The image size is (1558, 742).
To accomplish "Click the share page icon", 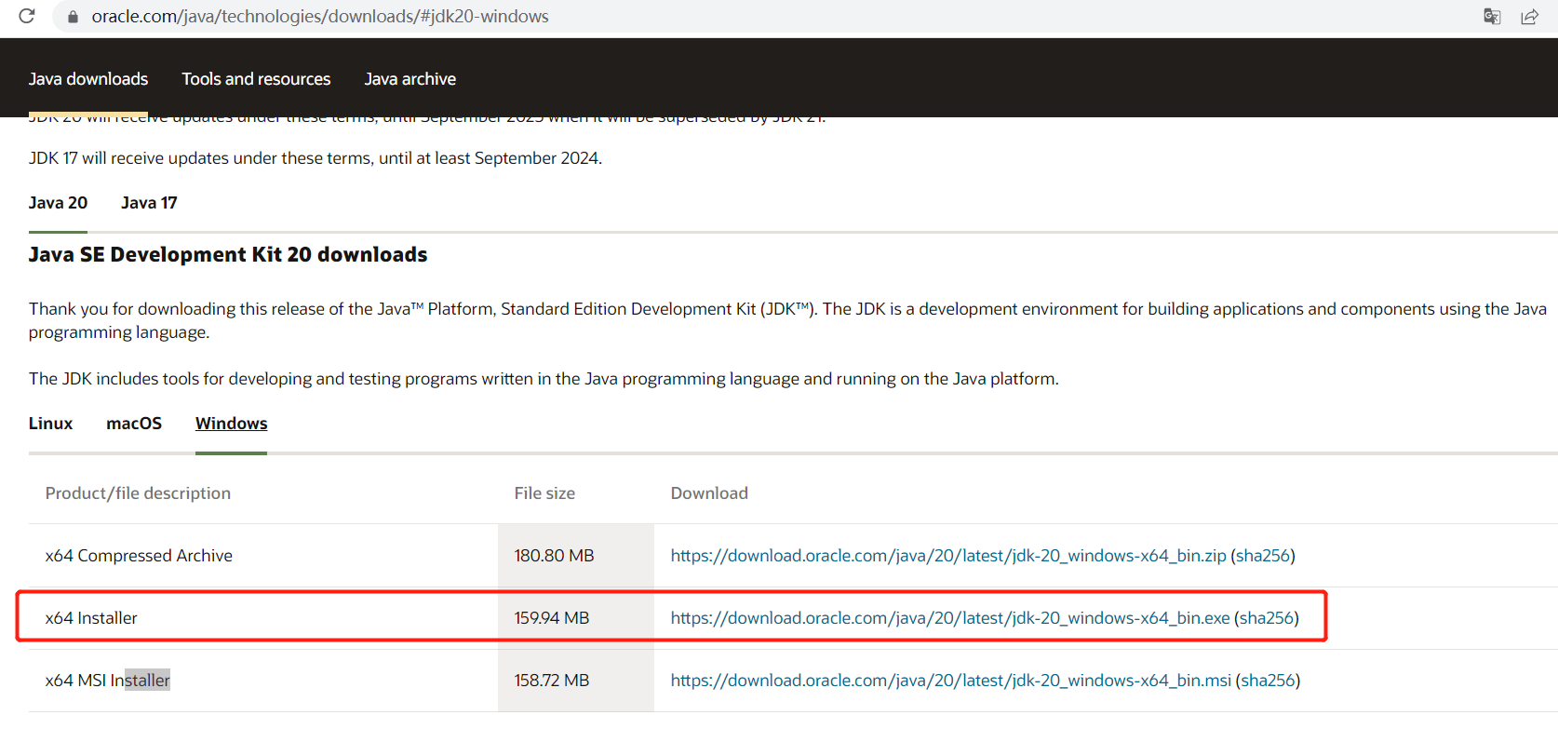I will pyautogui.click(x=1529, y=17).
